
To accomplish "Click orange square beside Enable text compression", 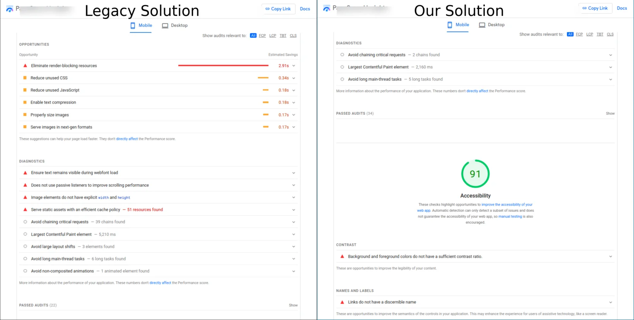I will click(x=25, y=102).
